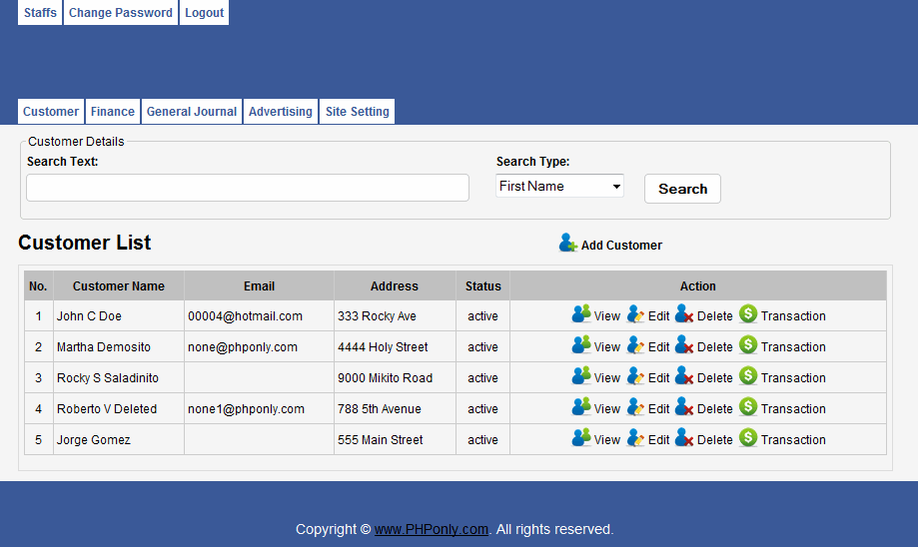Click the name Martha Demosito
Screen dimensions: 918x547
click(x=104, y=347)
